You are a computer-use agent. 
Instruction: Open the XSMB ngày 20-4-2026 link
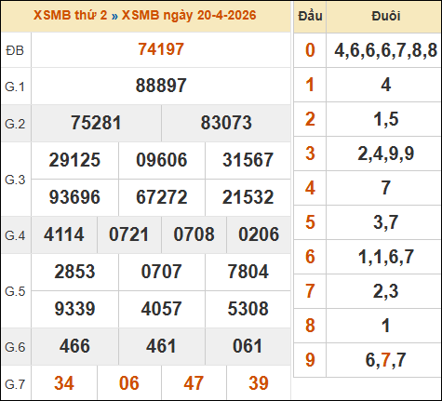[x=189, y=15]
